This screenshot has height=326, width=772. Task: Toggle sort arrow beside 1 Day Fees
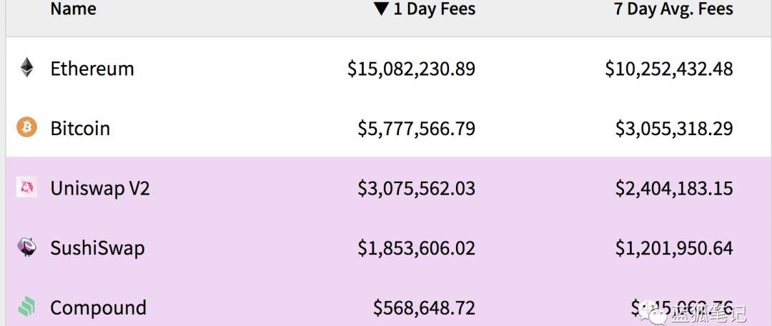pos(381,9)
